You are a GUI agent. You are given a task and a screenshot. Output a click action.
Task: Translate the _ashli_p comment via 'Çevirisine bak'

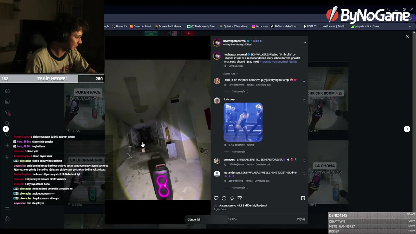(x=263, y=85)
